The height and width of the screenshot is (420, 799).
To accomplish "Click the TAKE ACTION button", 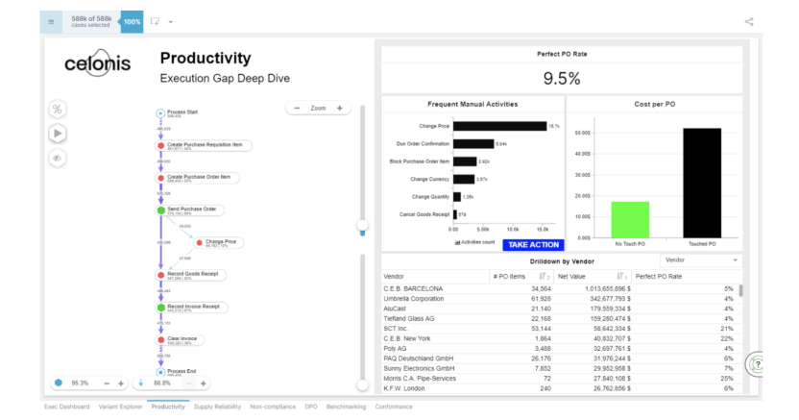I will click(533, 245).
